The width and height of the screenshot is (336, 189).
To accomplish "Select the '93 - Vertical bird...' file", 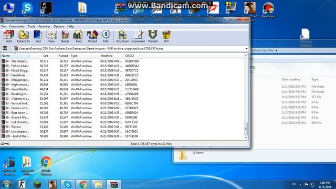I will pos(15,103).
